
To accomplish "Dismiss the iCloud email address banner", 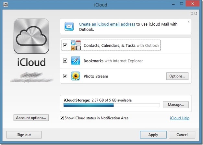I will (188, 22).
